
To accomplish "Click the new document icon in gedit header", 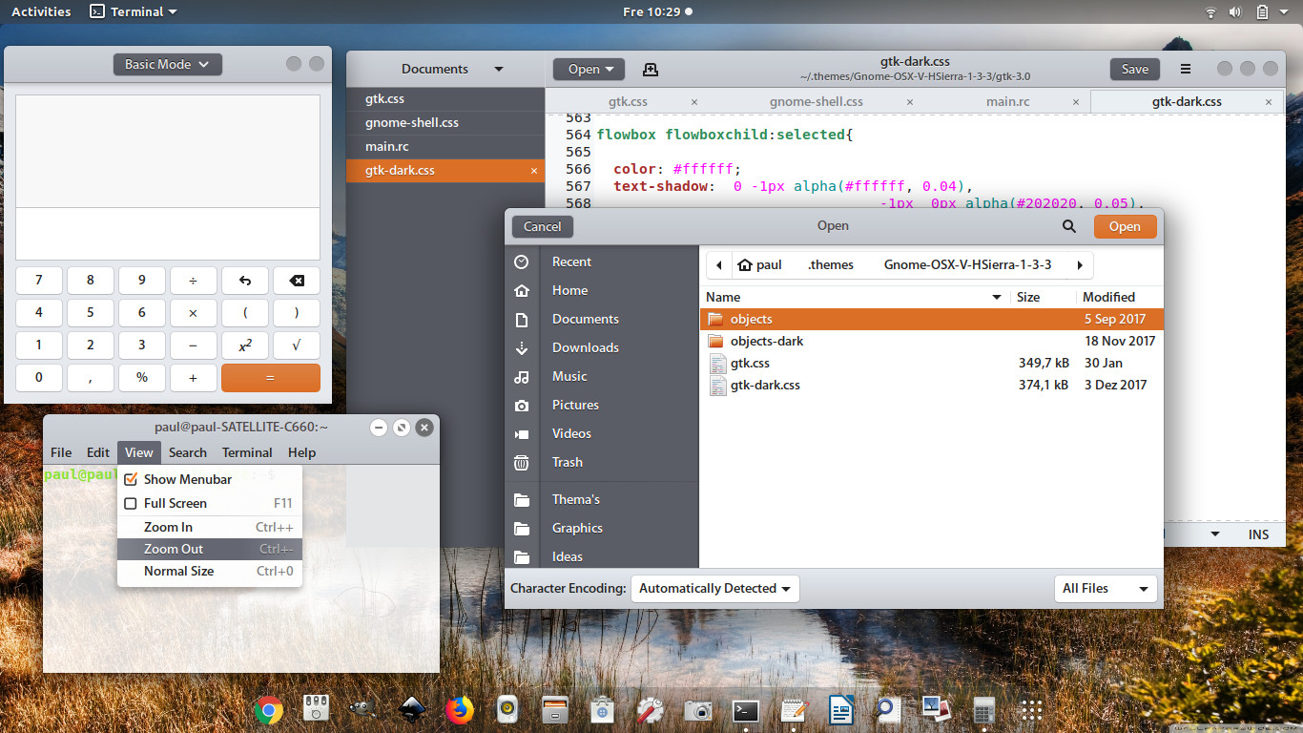I will click(651, 69).
